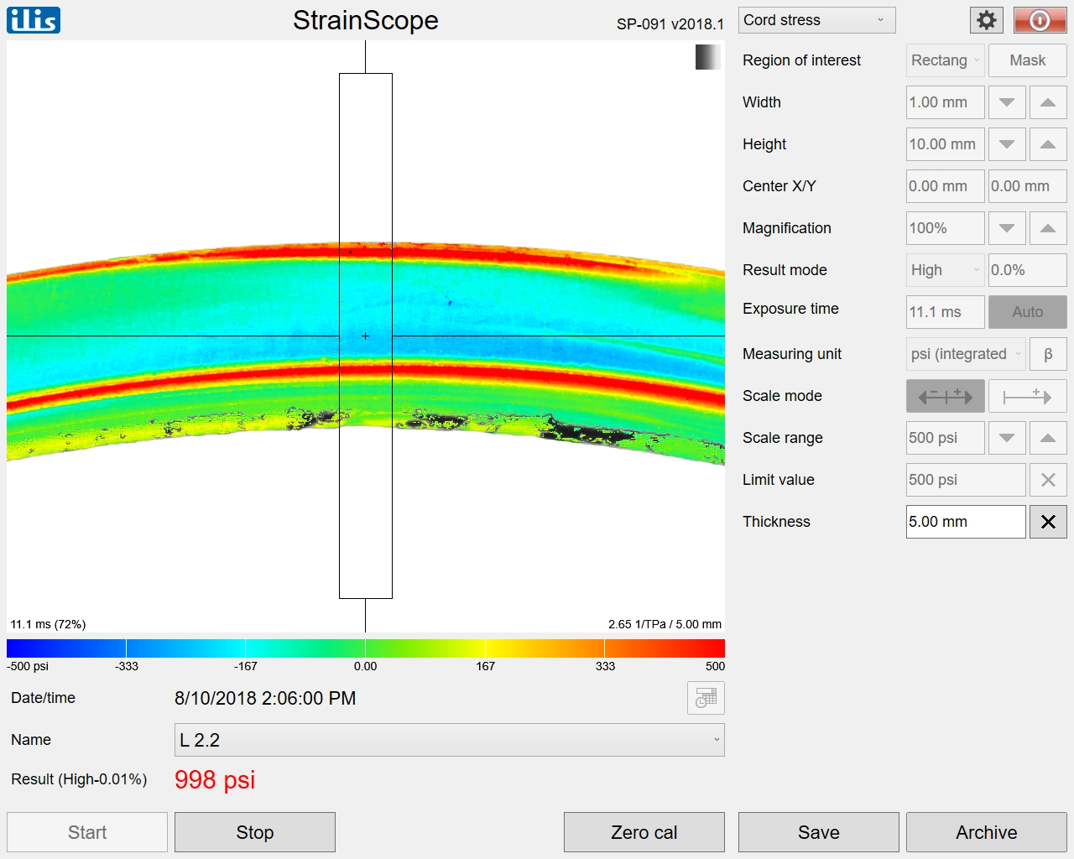This screenshot has height=859, width=1074.
Task: Open the date/time calendar icon
Action: [706, 698]
